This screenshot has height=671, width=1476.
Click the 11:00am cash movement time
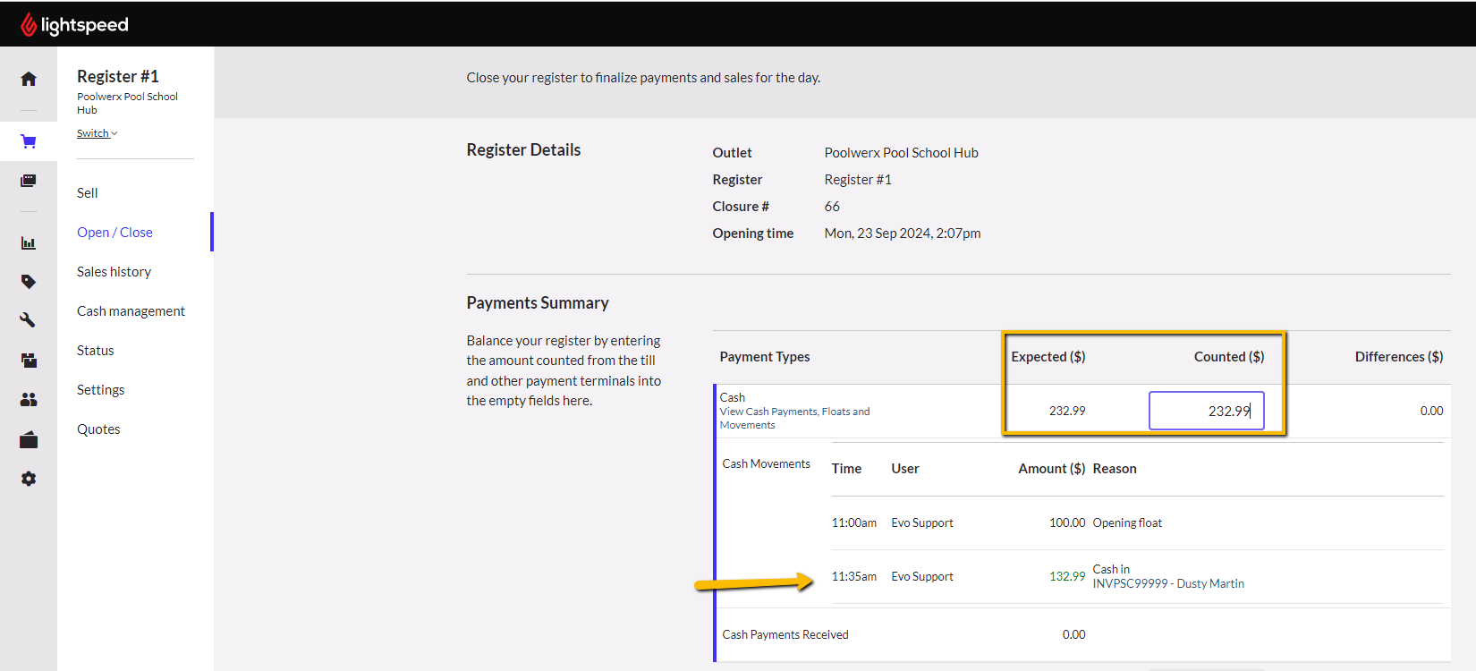tap(854, 522)
